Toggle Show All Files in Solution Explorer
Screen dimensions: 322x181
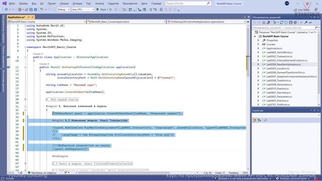(x=295, y=22)
